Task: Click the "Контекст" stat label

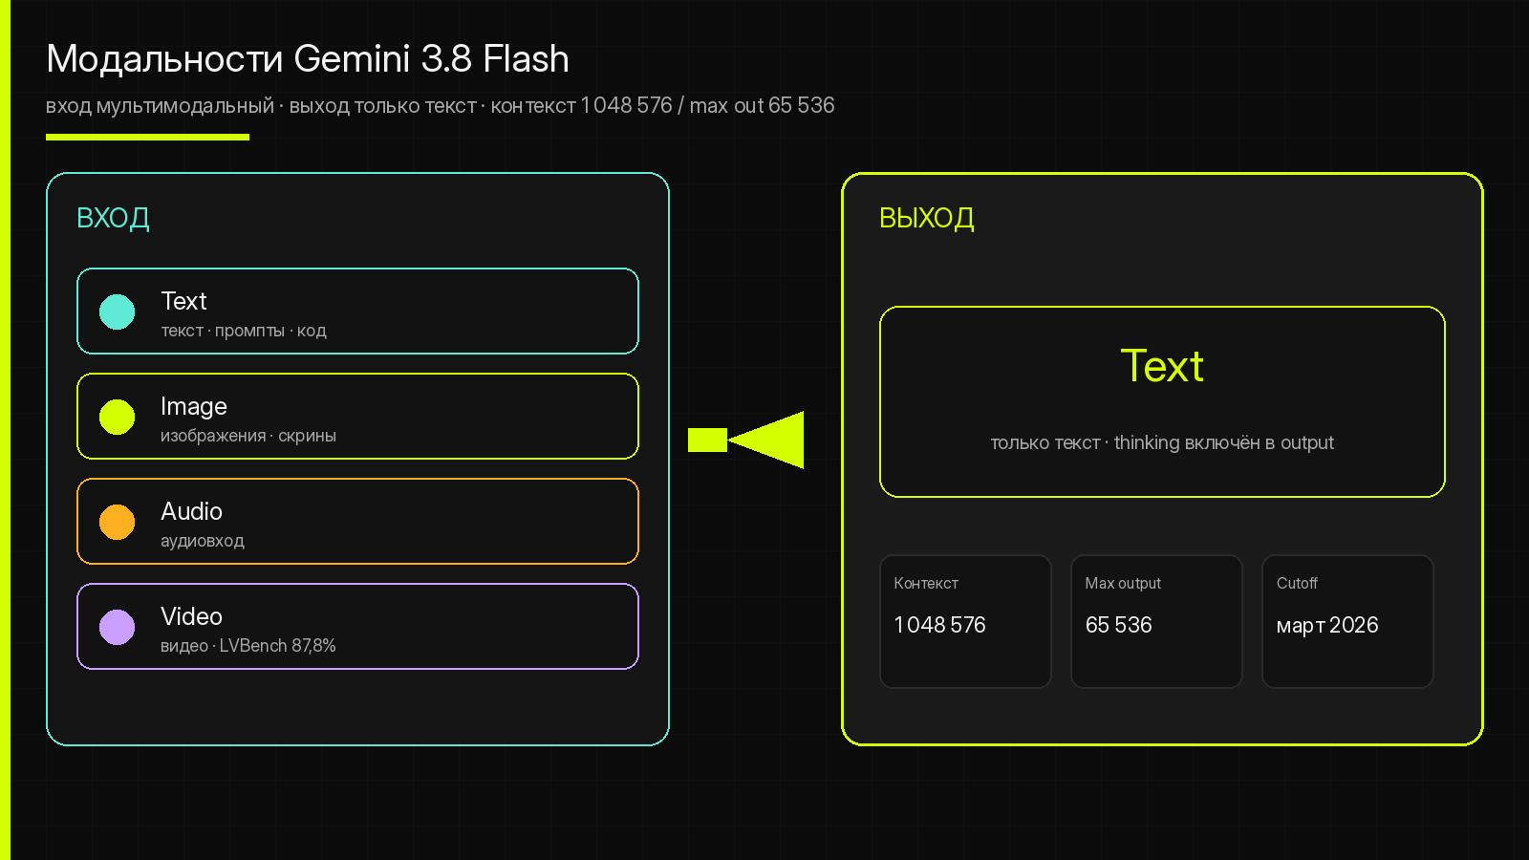Action: tap(926, 583)
